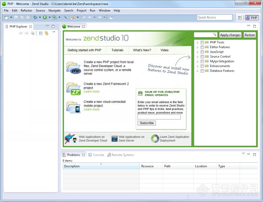Expand the Editor Features tree node
The height and width of the screenshot is (202, 263).
(x=197, y=47)
